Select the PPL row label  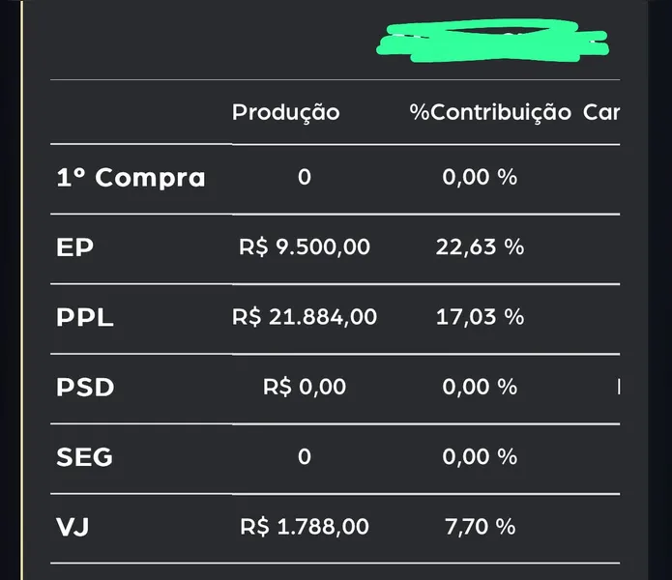click(85, 317)
